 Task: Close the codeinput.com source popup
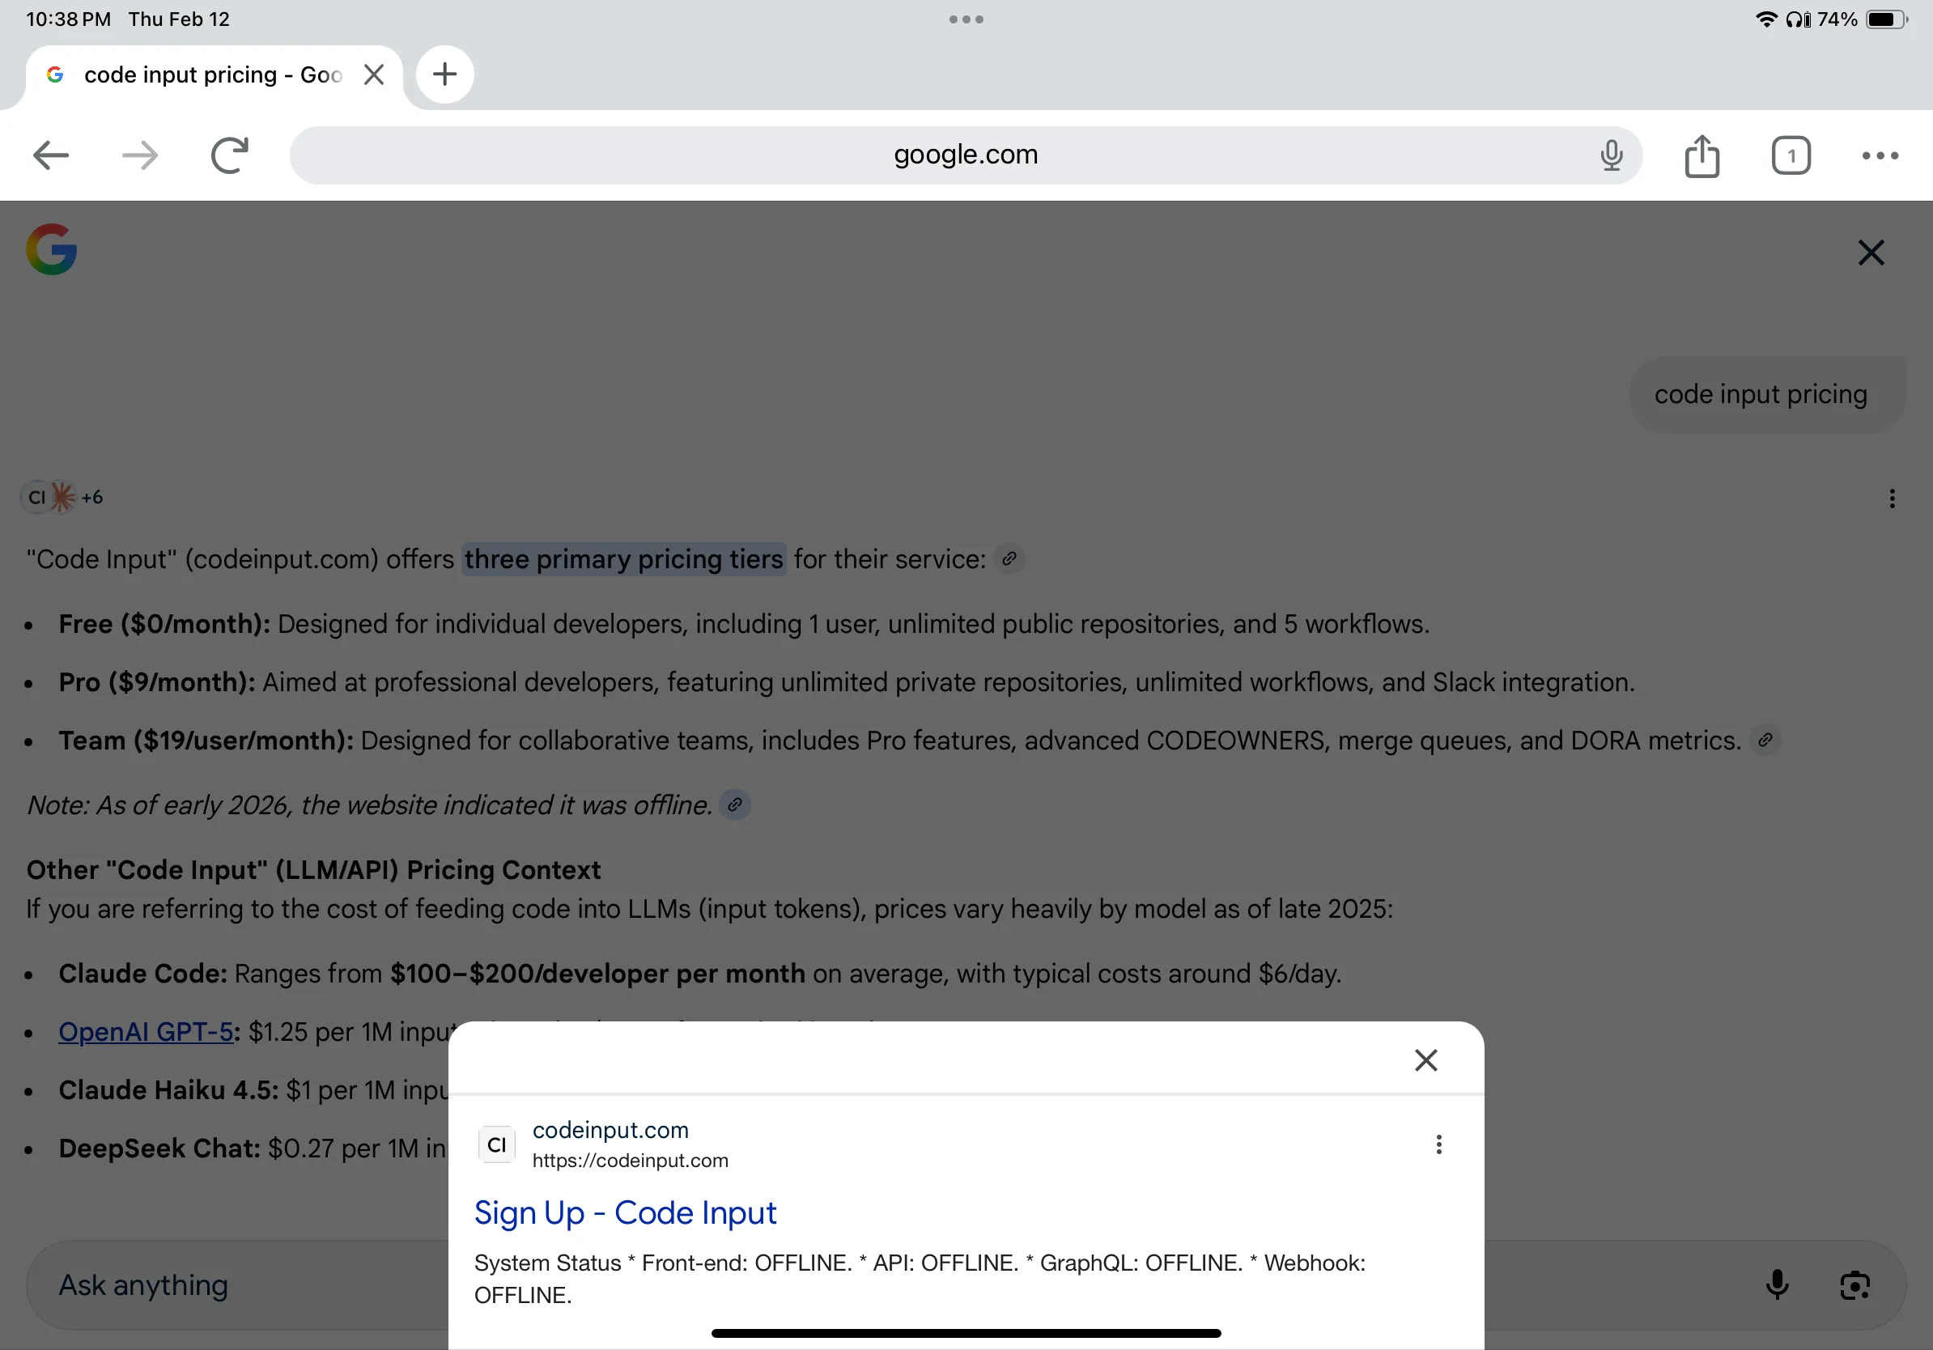(1426, 1060)
